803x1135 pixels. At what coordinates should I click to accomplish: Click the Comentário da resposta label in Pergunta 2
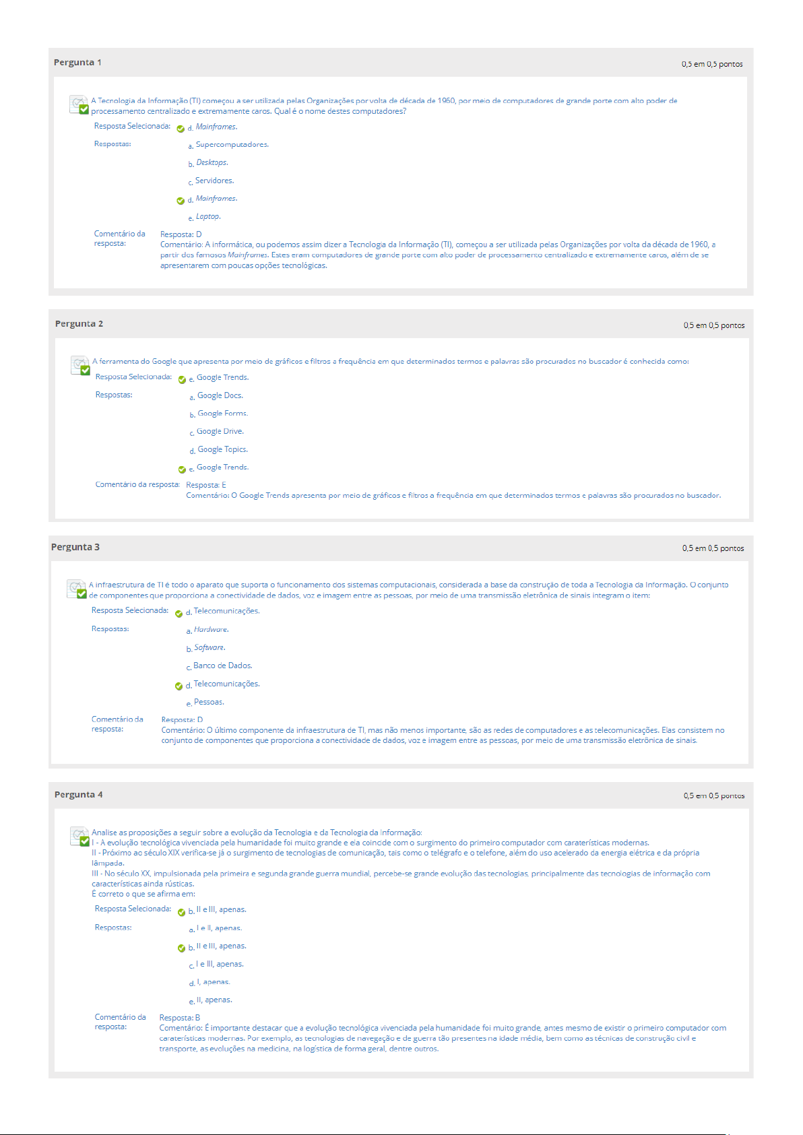pyautogui.click(x=137, y=484)
